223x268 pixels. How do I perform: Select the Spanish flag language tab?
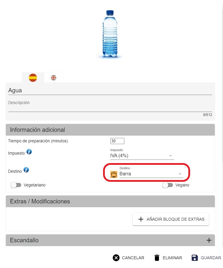[33, 78]
